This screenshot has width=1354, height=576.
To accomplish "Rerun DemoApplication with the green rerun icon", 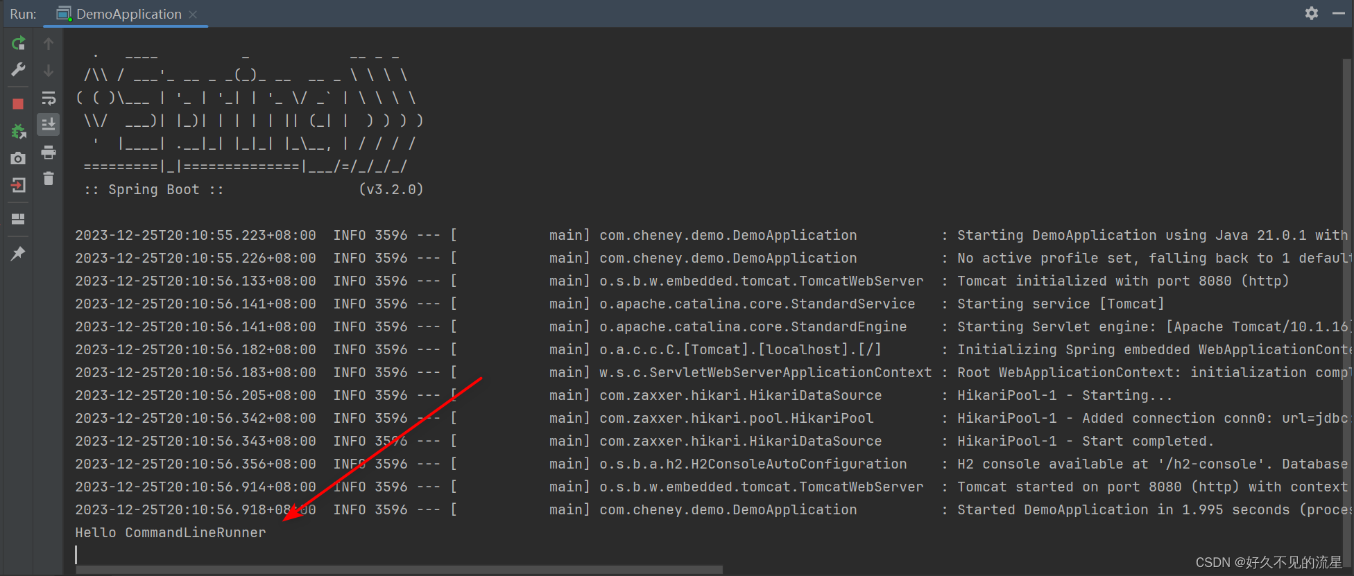I will click(x=19, y=44).
